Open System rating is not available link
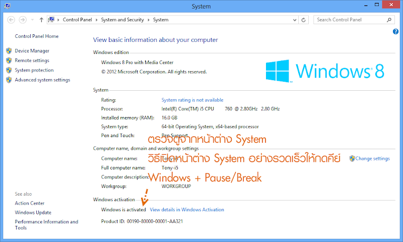Image resolution: width=403 pixels, height=242 pixels. click(x=192, y=100)
